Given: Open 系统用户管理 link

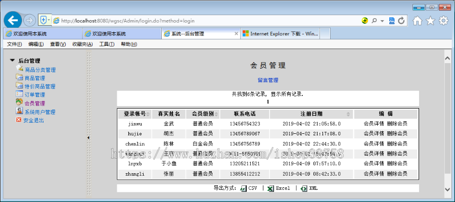Looking at the screenshot, I should coord(40,112).
